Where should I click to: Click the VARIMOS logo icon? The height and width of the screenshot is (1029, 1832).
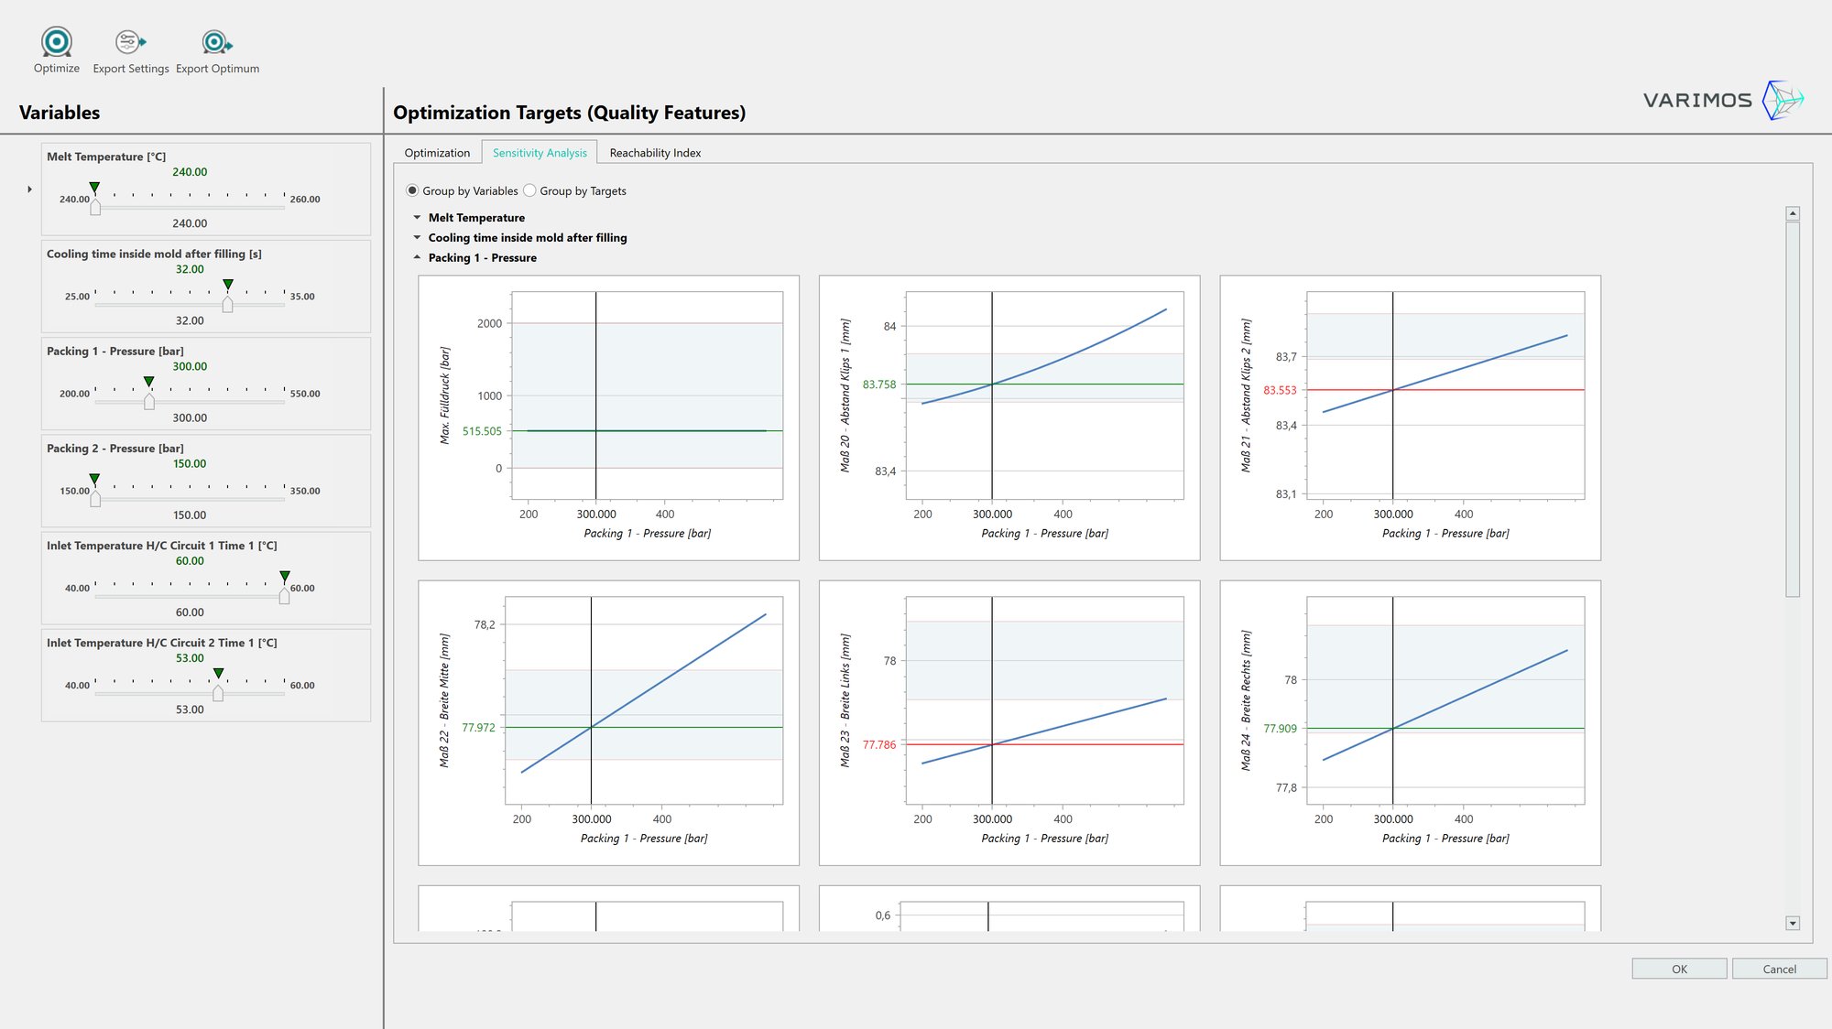tap(1782, 100)
